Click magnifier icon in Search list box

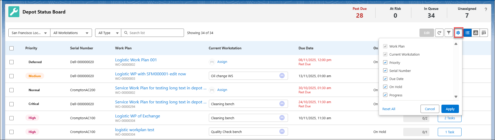(x=126, y=33)
